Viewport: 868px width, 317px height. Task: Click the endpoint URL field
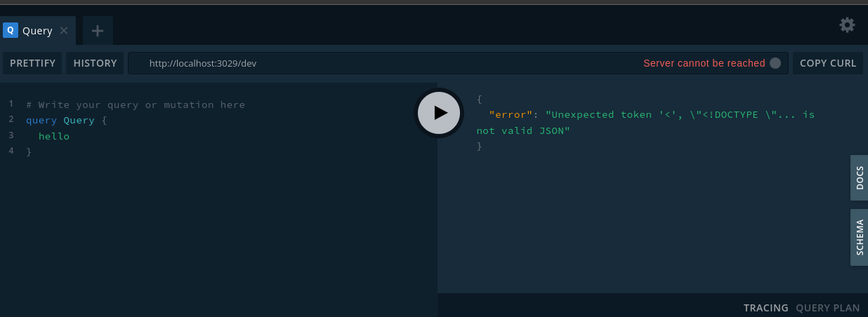point(458,63)
